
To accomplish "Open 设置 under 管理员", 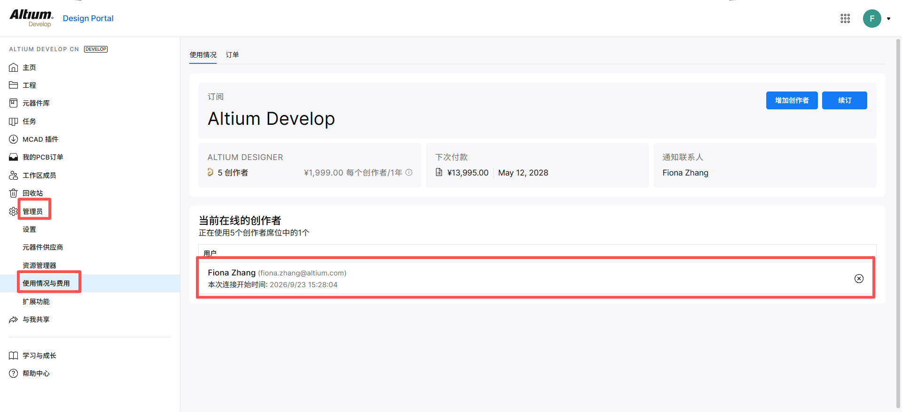I will pyautogui.click(x=29, y=229).
